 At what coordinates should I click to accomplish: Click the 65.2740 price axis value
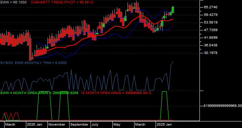(211, 7)
